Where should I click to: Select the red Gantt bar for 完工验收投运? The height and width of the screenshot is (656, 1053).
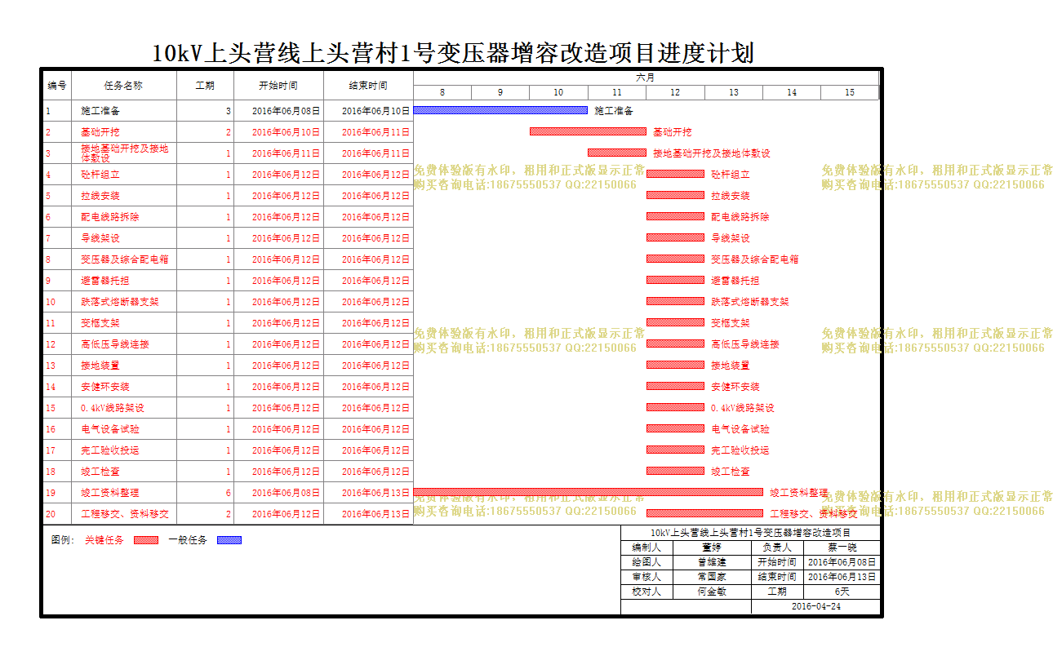(675, 450)
